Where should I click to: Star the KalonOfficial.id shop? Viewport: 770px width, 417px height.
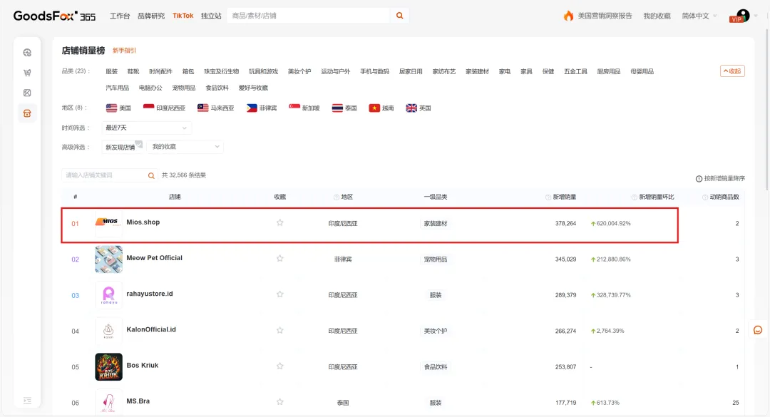click(x=280, y=330)
